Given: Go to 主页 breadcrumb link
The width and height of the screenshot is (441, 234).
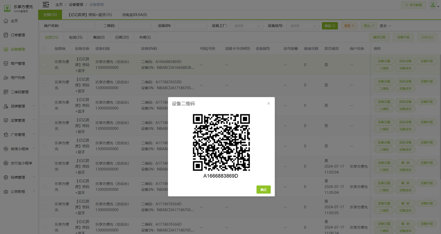Looking at the screenshot, I should tap(59, 5).
